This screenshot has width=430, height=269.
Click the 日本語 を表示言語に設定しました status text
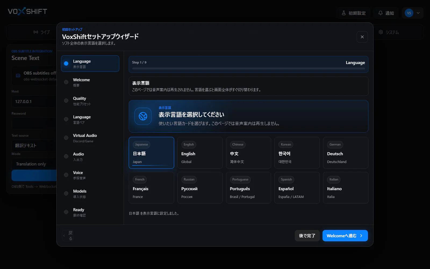pos(154,213)
